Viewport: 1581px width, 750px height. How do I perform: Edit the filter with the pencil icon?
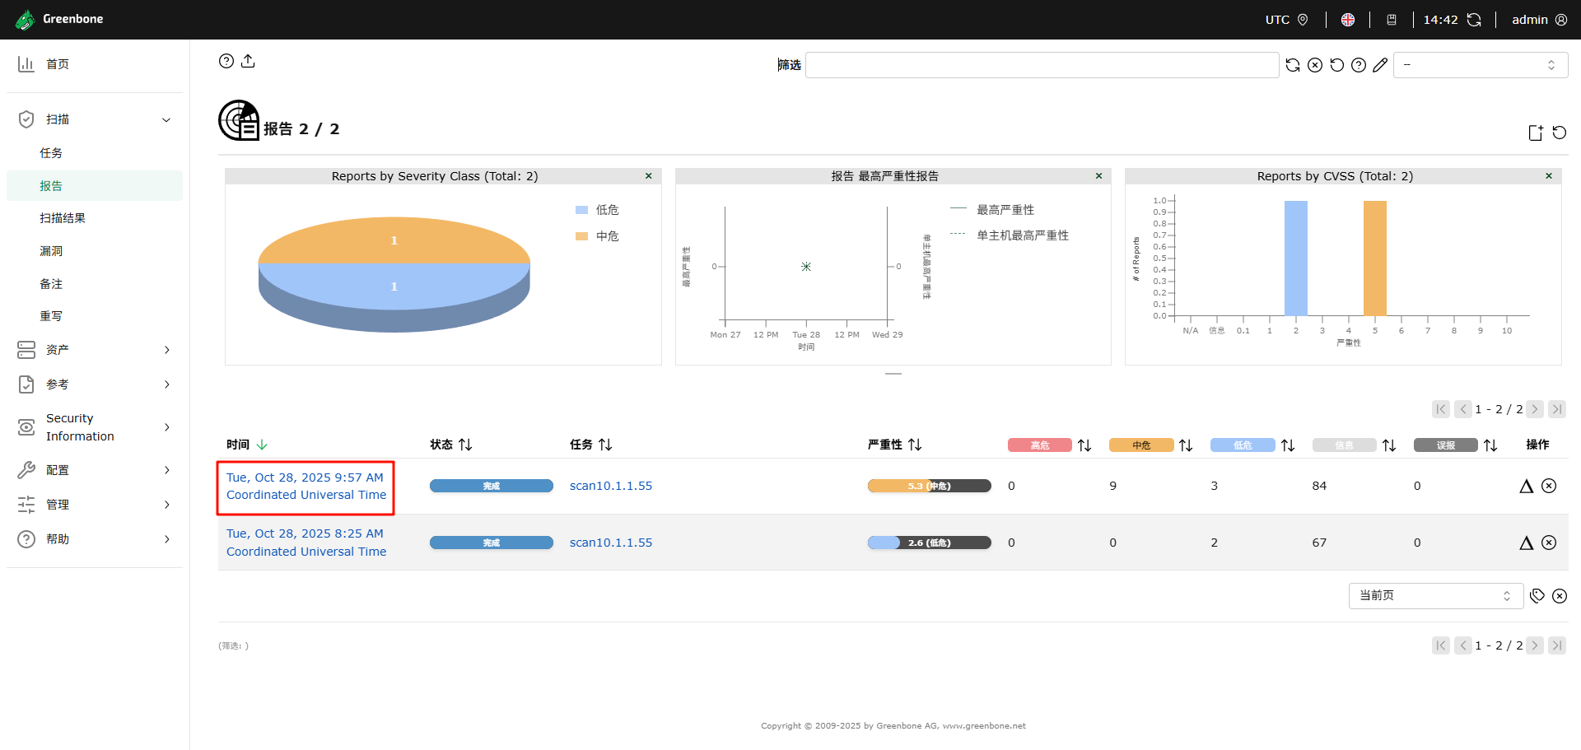click(1381, 65)
